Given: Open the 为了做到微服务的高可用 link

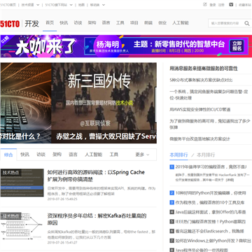Looking at the screenshot, I should pyautogui.click(x=210, y=124).
